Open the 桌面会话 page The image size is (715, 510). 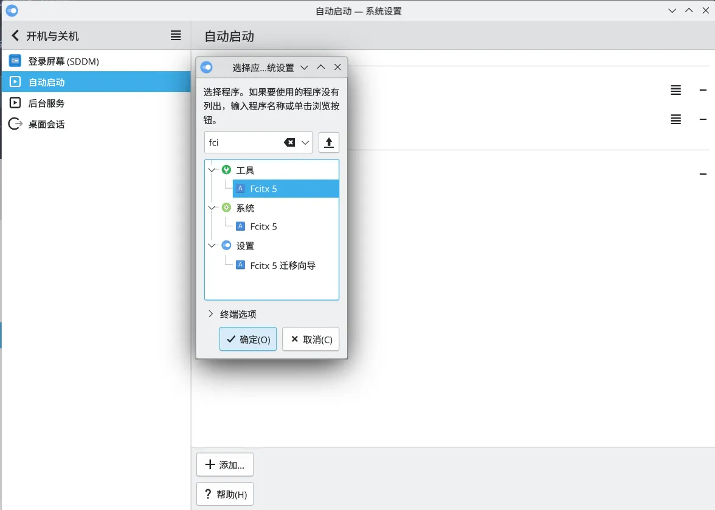(46, 124)
